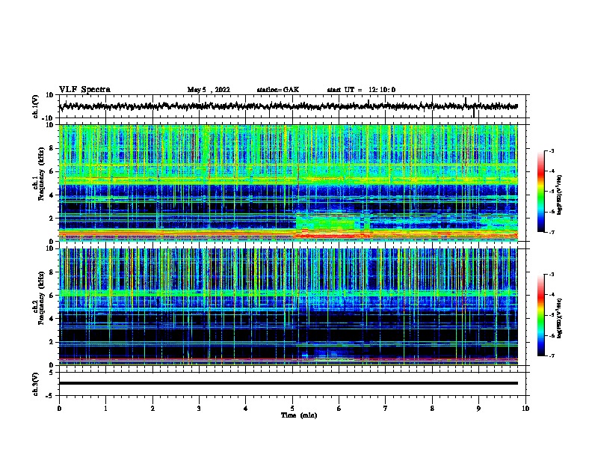
Task: Click the ch.2 spectrogram color scale bar
Action: point(541,315)
